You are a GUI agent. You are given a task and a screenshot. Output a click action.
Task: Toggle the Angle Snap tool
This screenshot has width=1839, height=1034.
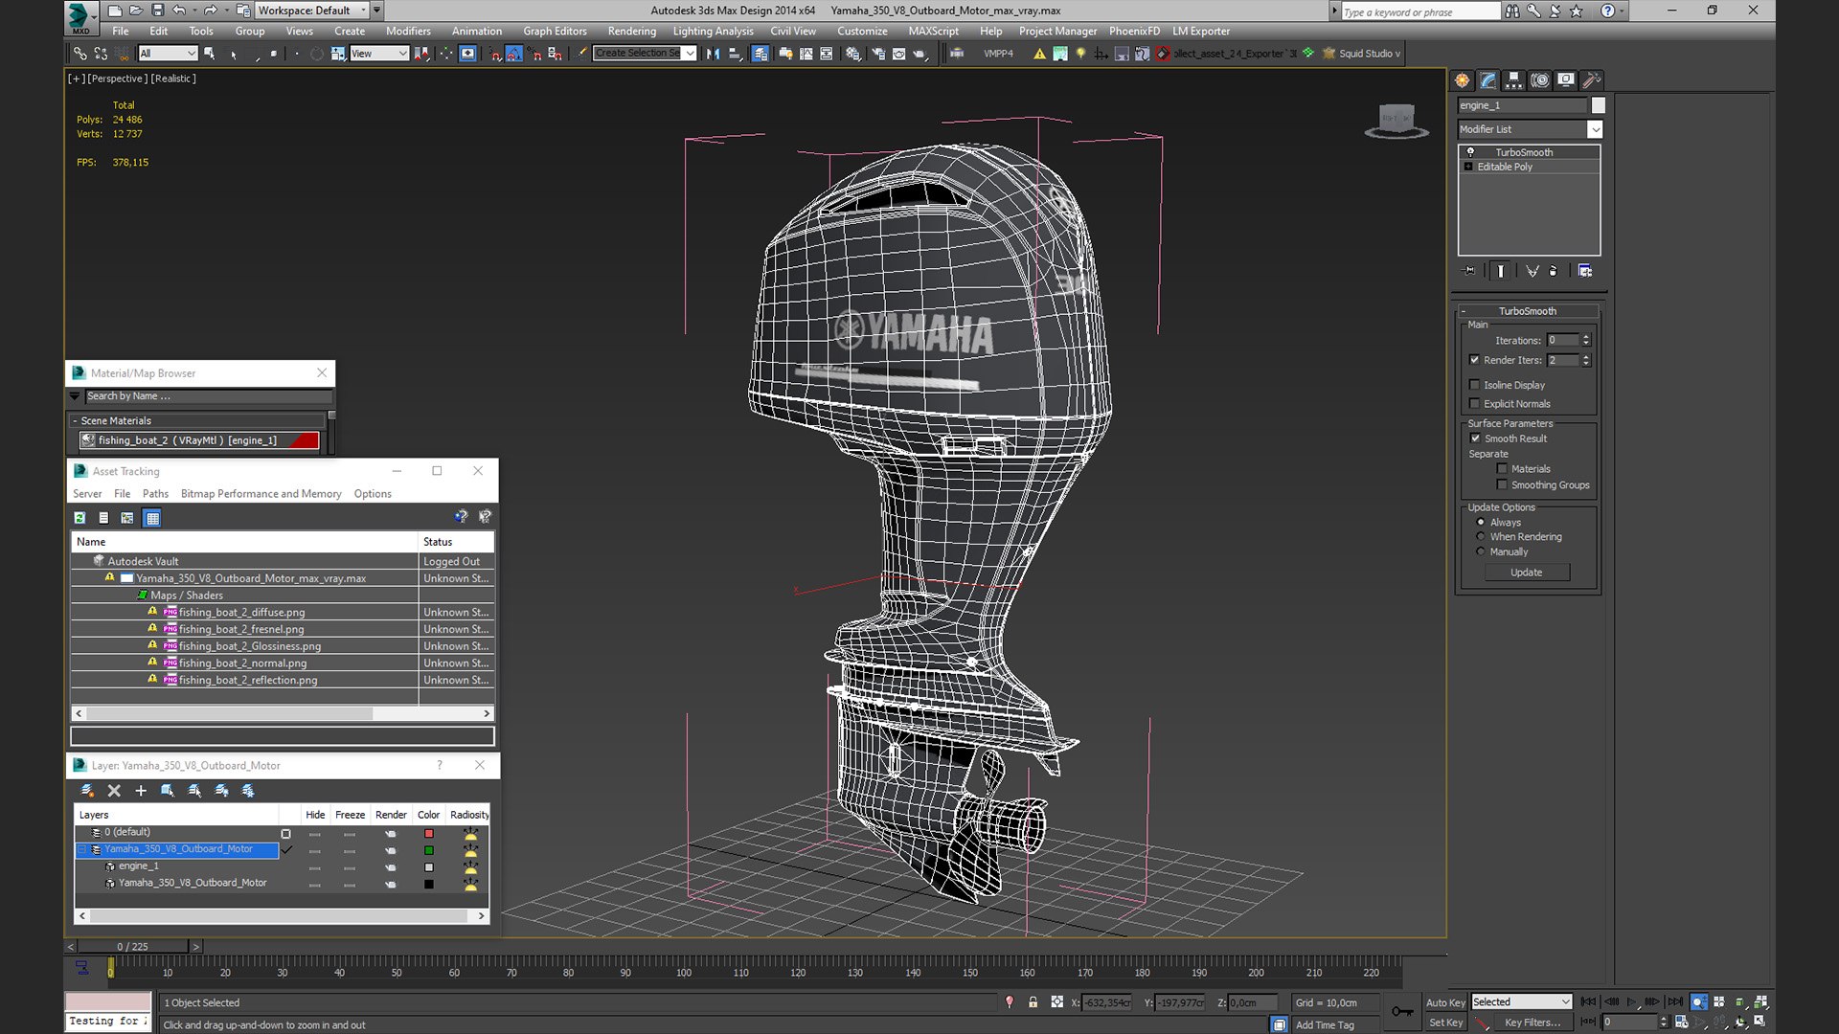tap(514, 54)
